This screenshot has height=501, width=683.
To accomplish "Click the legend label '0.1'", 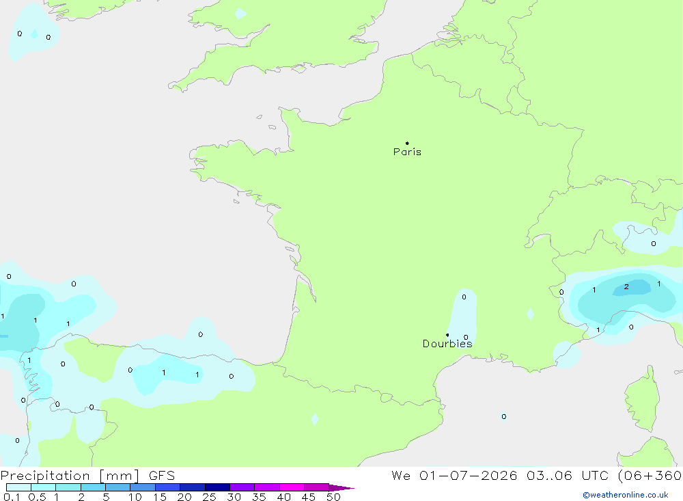I will coord(12,497).
